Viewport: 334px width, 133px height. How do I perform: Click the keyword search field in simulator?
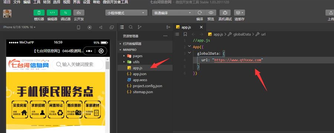pyautogui.click(x=78, y=65)
